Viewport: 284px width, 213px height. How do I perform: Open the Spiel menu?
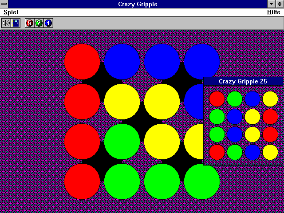(11, 12)
